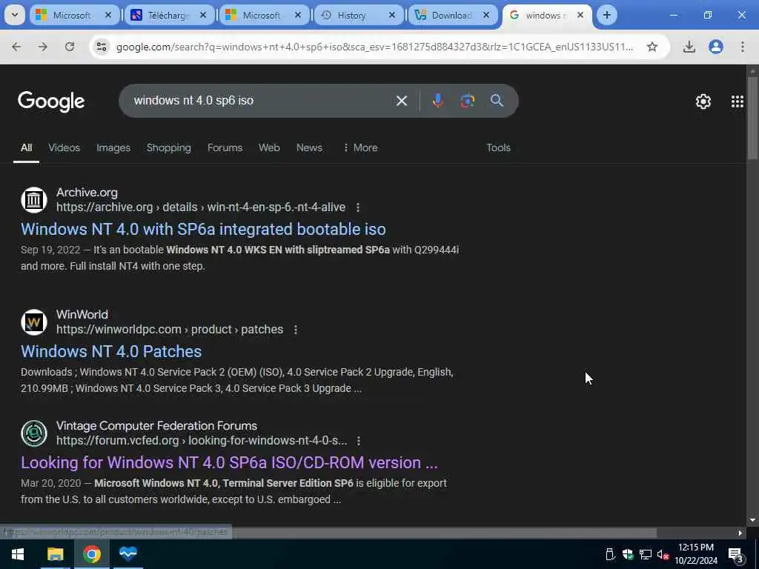Close the History tab
This screenshot has width=759, height=569.
[x=392, y=16]
